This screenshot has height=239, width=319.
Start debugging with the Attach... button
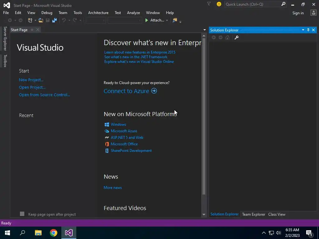pos(155,20)
